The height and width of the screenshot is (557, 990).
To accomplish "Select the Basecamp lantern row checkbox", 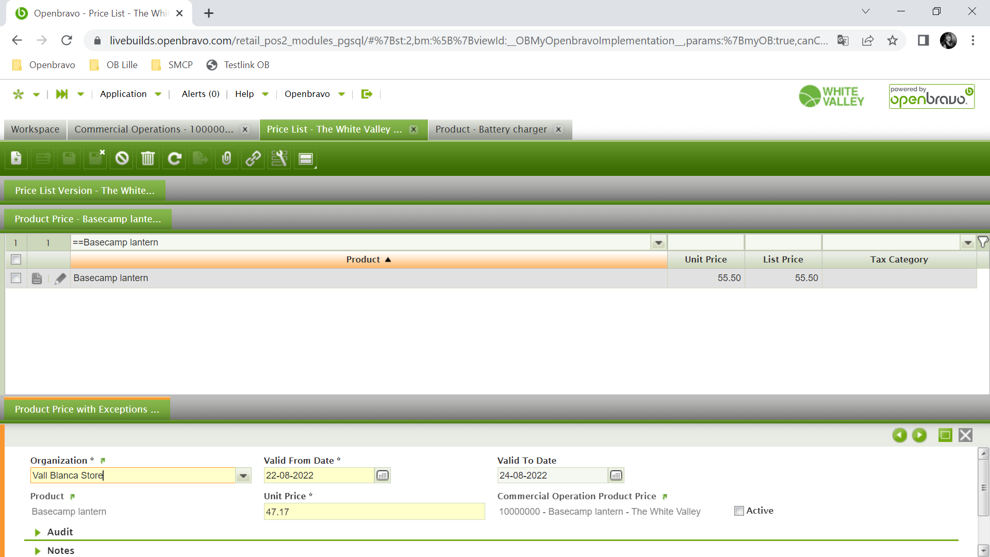I will (x=16, y=278).
